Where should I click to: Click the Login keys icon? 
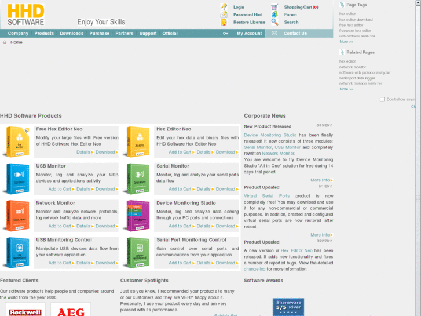pyautogui.click(x=224, y=7)
